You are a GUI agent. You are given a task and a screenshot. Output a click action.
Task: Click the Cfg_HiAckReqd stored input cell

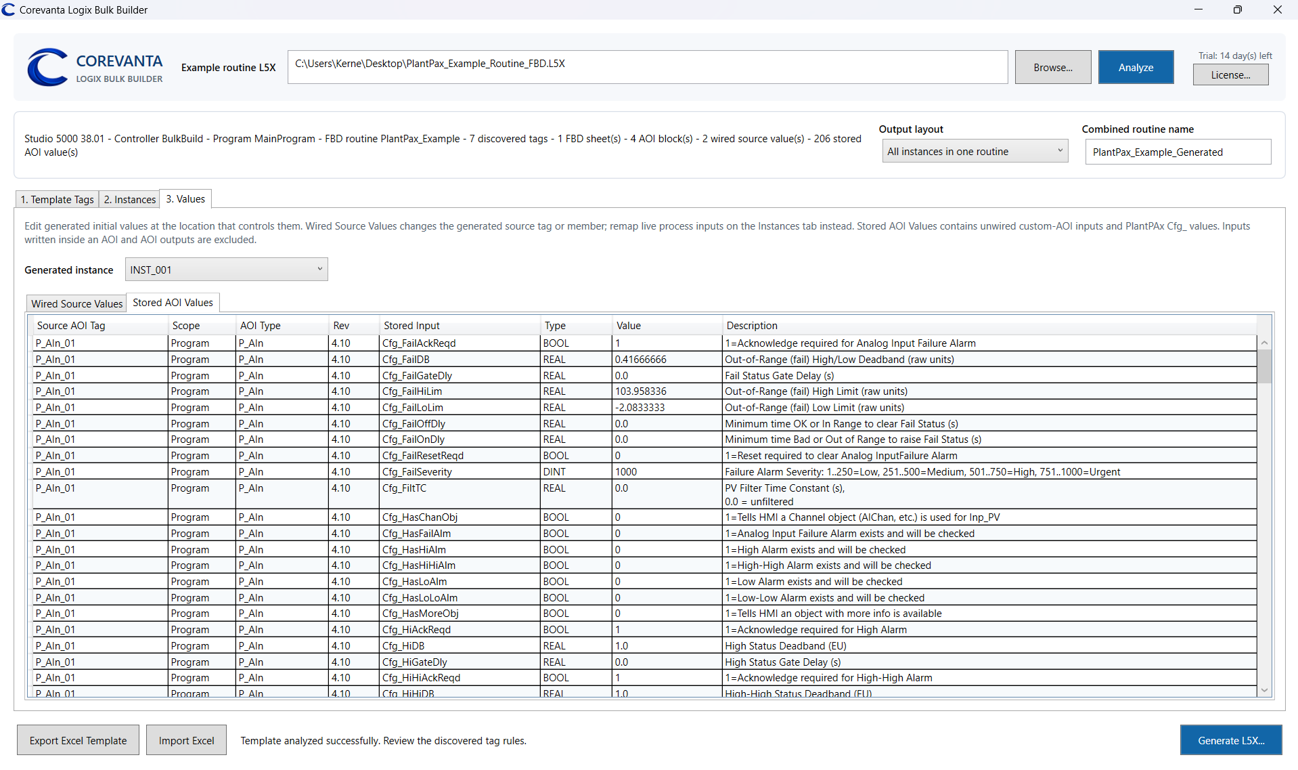460,629
